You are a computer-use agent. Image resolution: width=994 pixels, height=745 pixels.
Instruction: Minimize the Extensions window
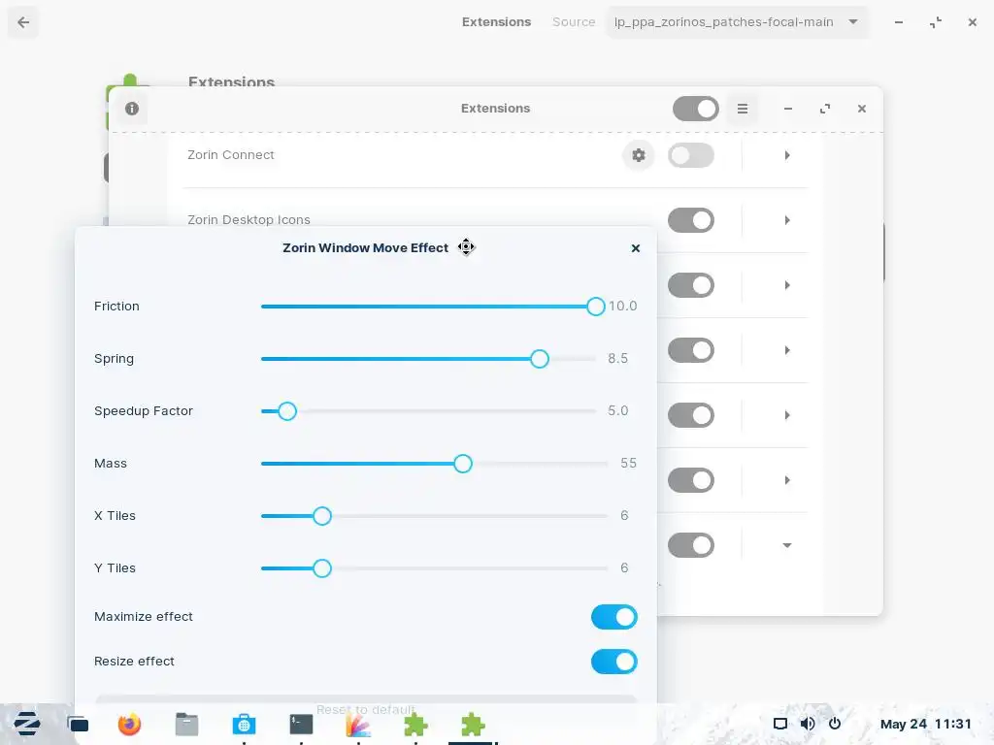pyautogui.click(x=788, y=109)
